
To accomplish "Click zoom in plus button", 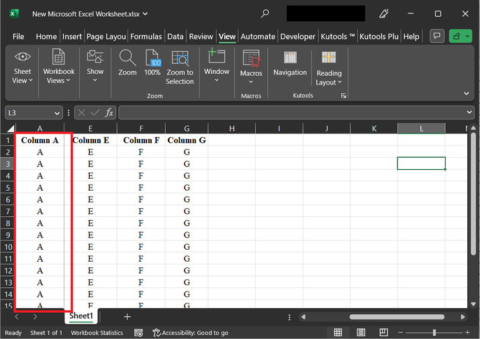I will pyautogui.click(x=467, y=332).
